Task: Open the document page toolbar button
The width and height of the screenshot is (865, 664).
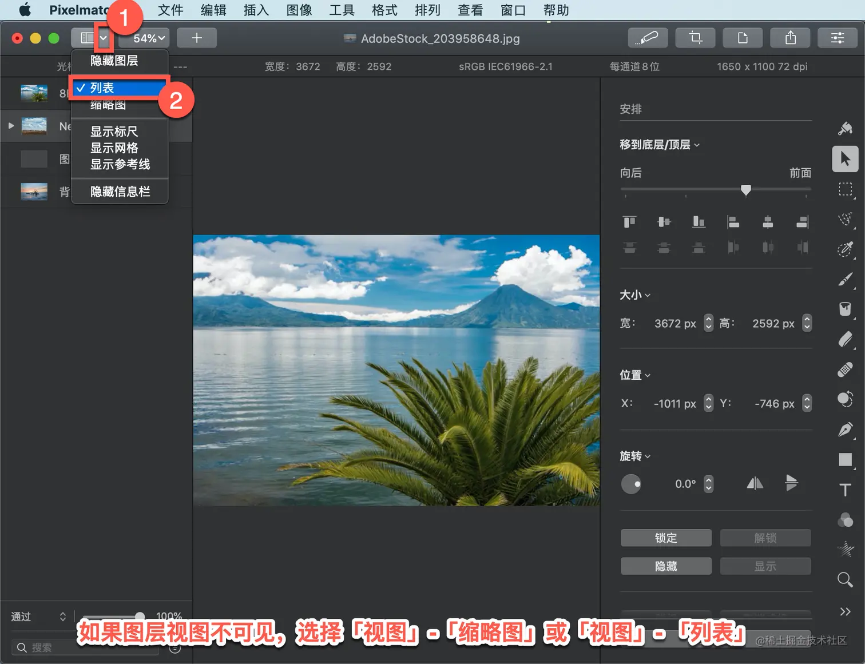Action: [743, 38]
